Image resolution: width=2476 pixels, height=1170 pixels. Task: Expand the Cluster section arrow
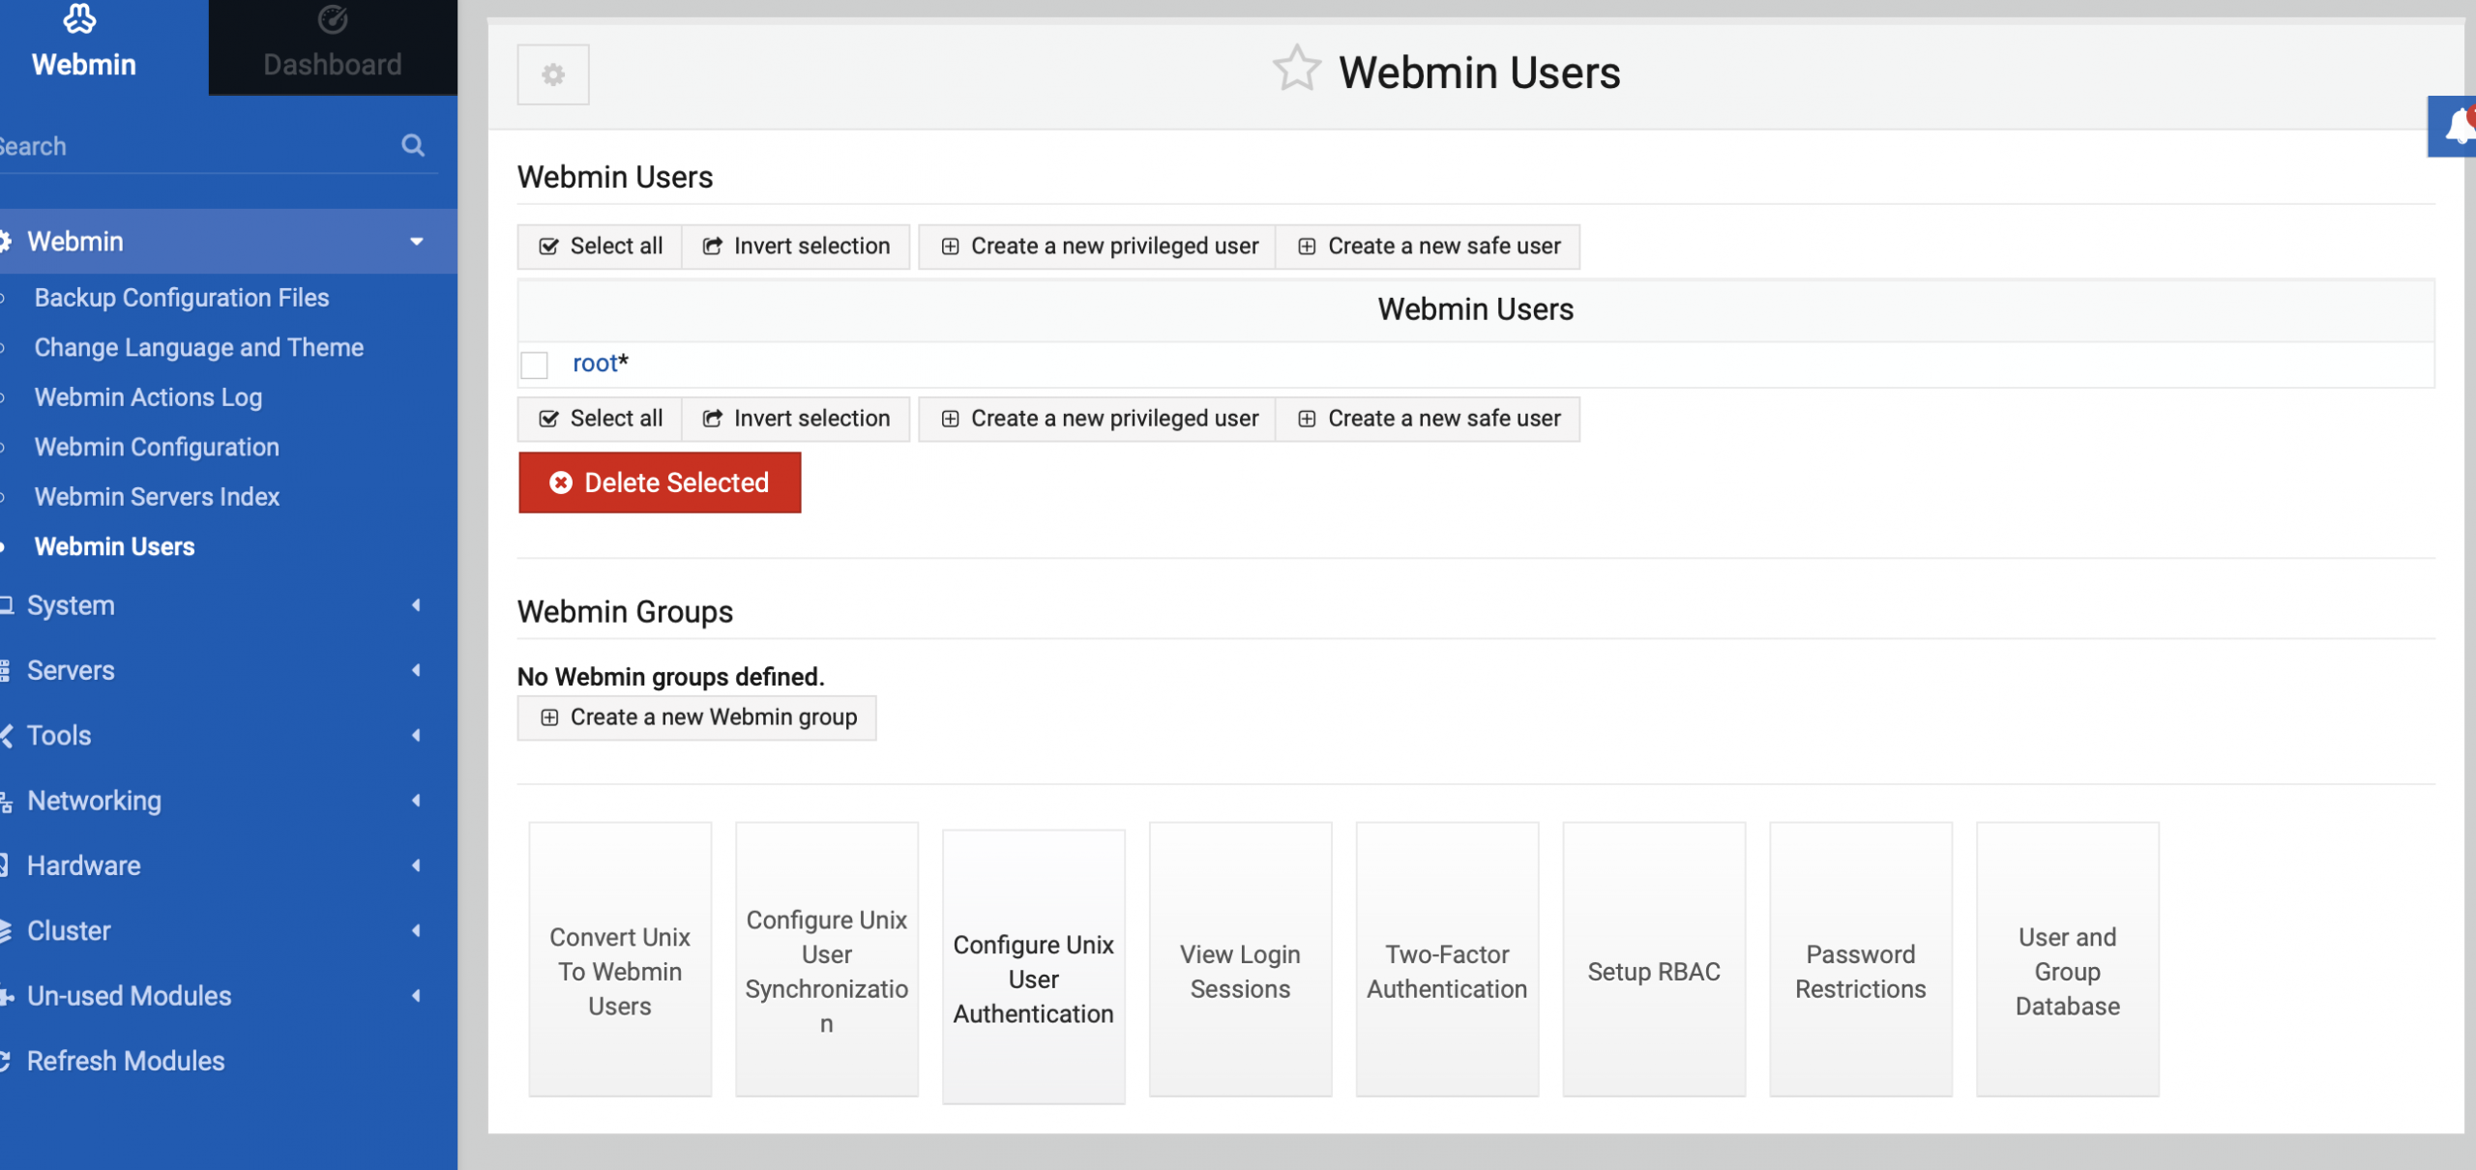coord(417,930)
